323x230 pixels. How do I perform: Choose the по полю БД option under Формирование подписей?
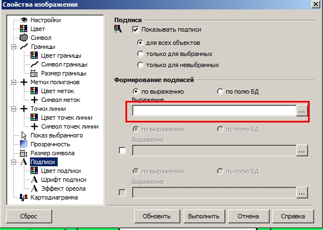click(x=220, y=91)
